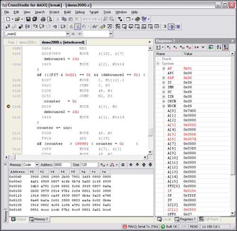This screenshot has height=231, width=237.
Task: Open the Debug menu
Action: click(x=80, y=12)
